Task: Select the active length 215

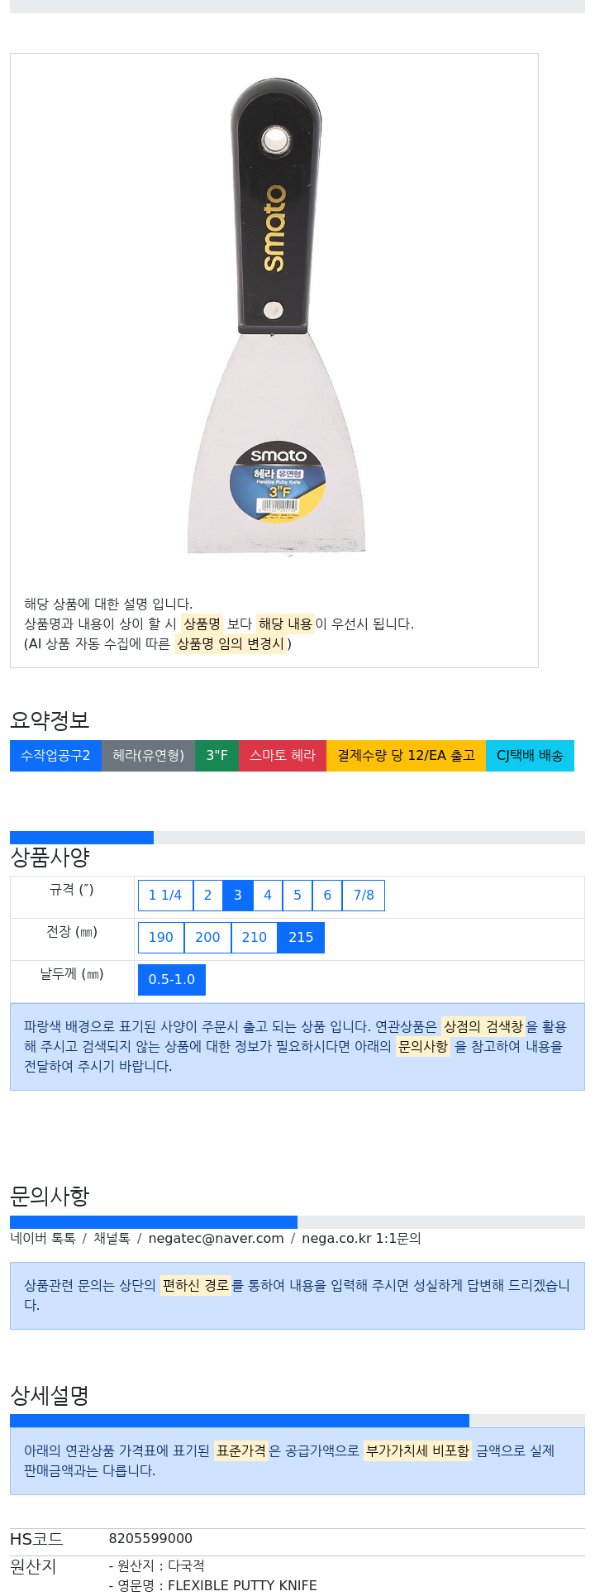Action: pos(301,938)
